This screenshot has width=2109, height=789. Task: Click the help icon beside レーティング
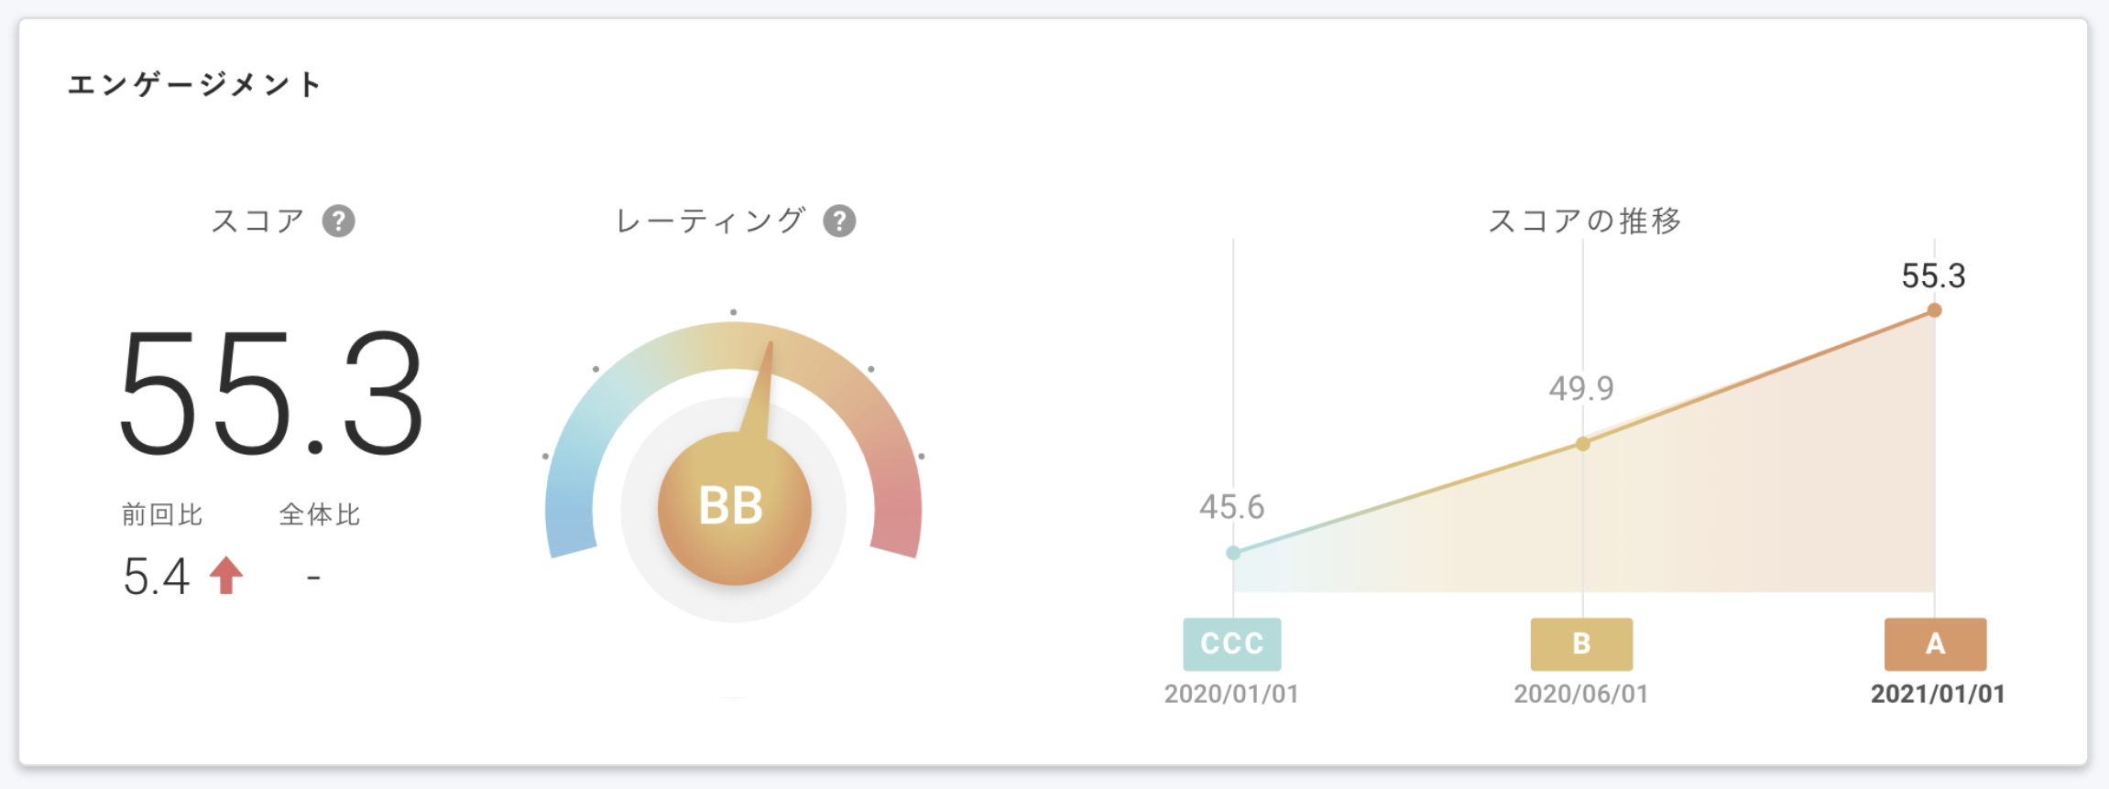click(x=838, y=221)
